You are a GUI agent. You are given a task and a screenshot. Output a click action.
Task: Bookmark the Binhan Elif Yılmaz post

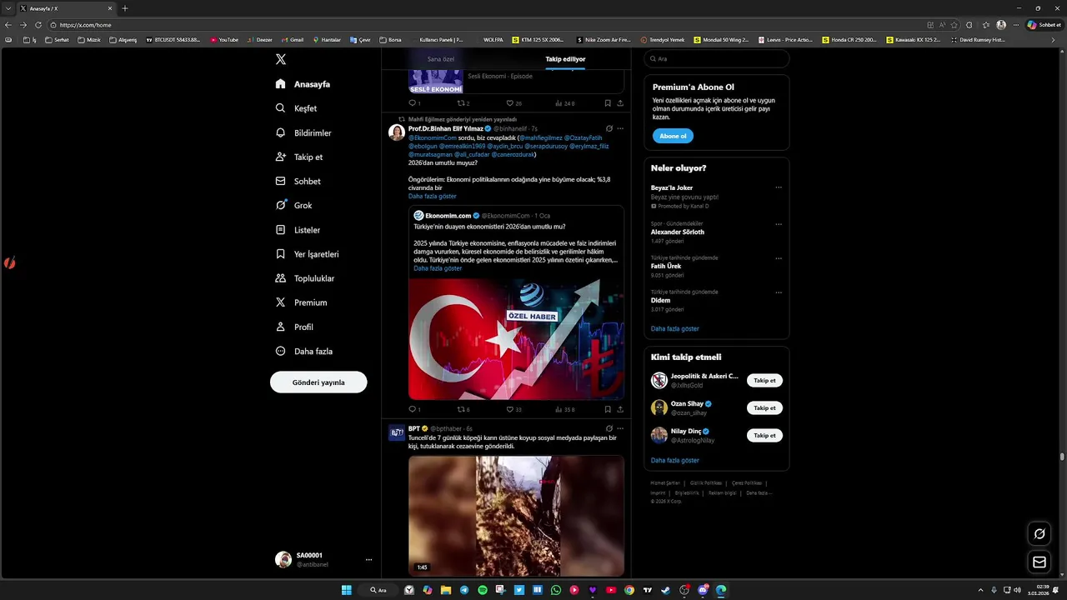point(608,409)
